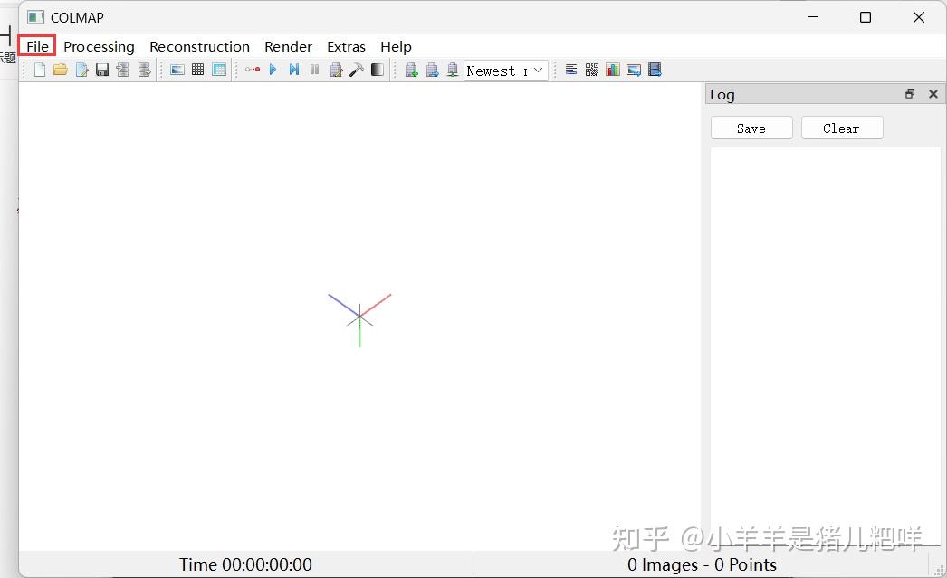947x578 pixels.
Task: Start reconstruction with the blue play icon
Action: pos(273,70)
